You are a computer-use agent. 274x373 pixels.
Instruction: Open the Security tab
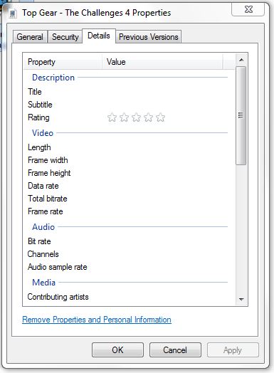point(65,37)
